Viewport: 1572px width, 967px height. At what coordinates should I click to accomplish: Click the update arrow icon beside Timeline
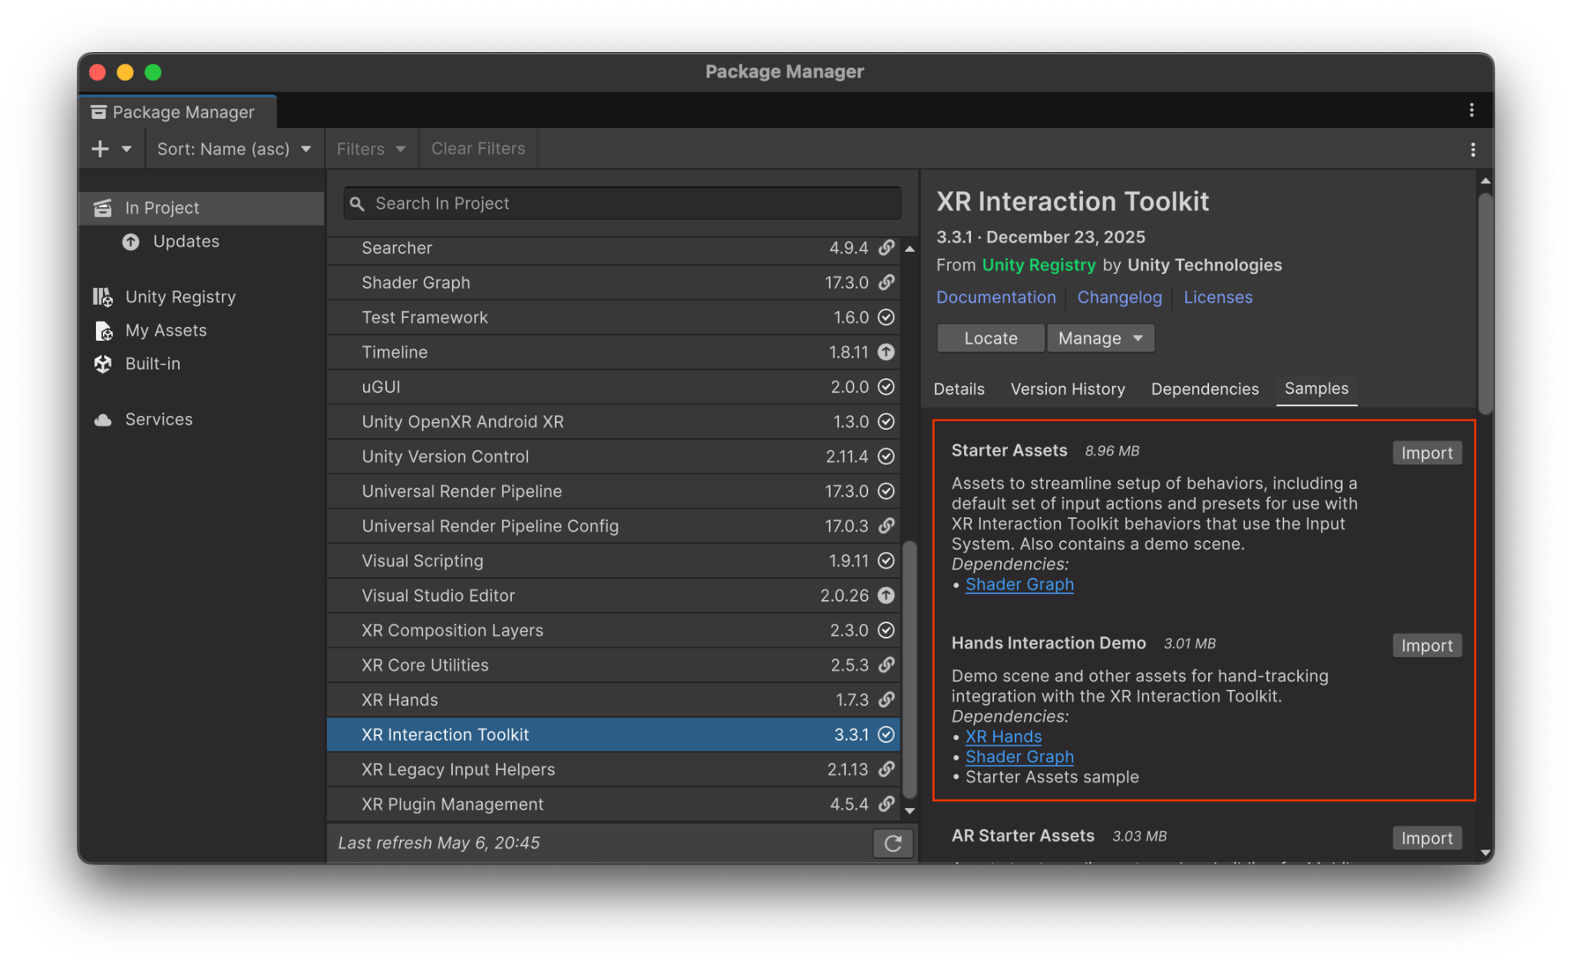pos(887,352)
